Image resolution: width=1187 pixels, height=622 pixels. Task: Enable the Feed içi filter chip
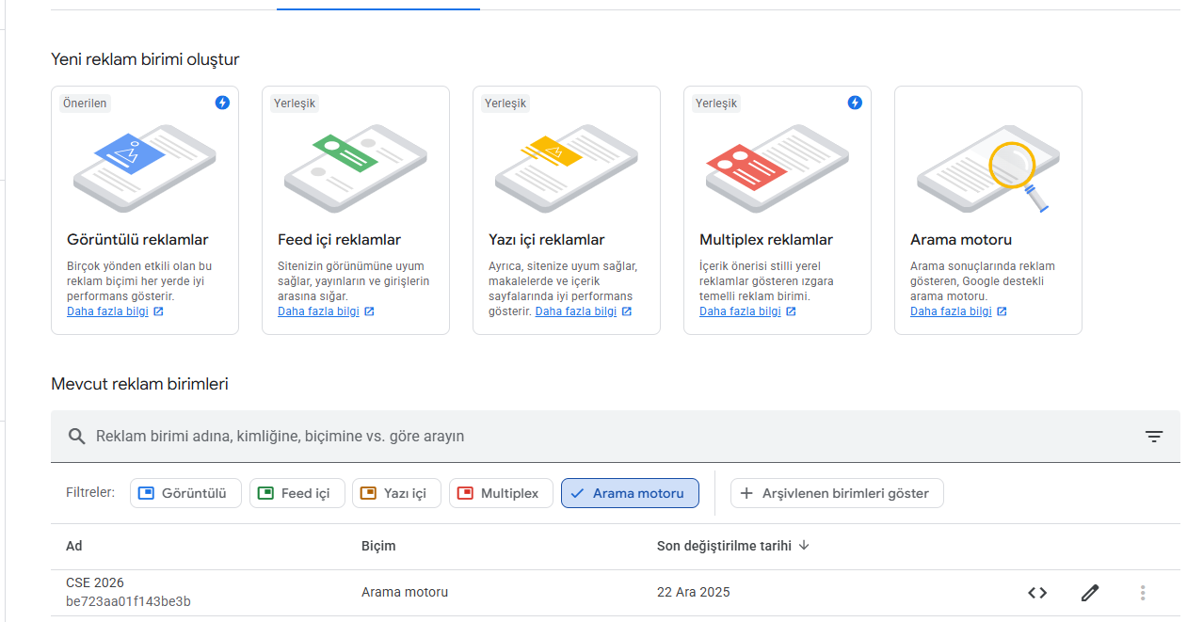coord(297,493)
